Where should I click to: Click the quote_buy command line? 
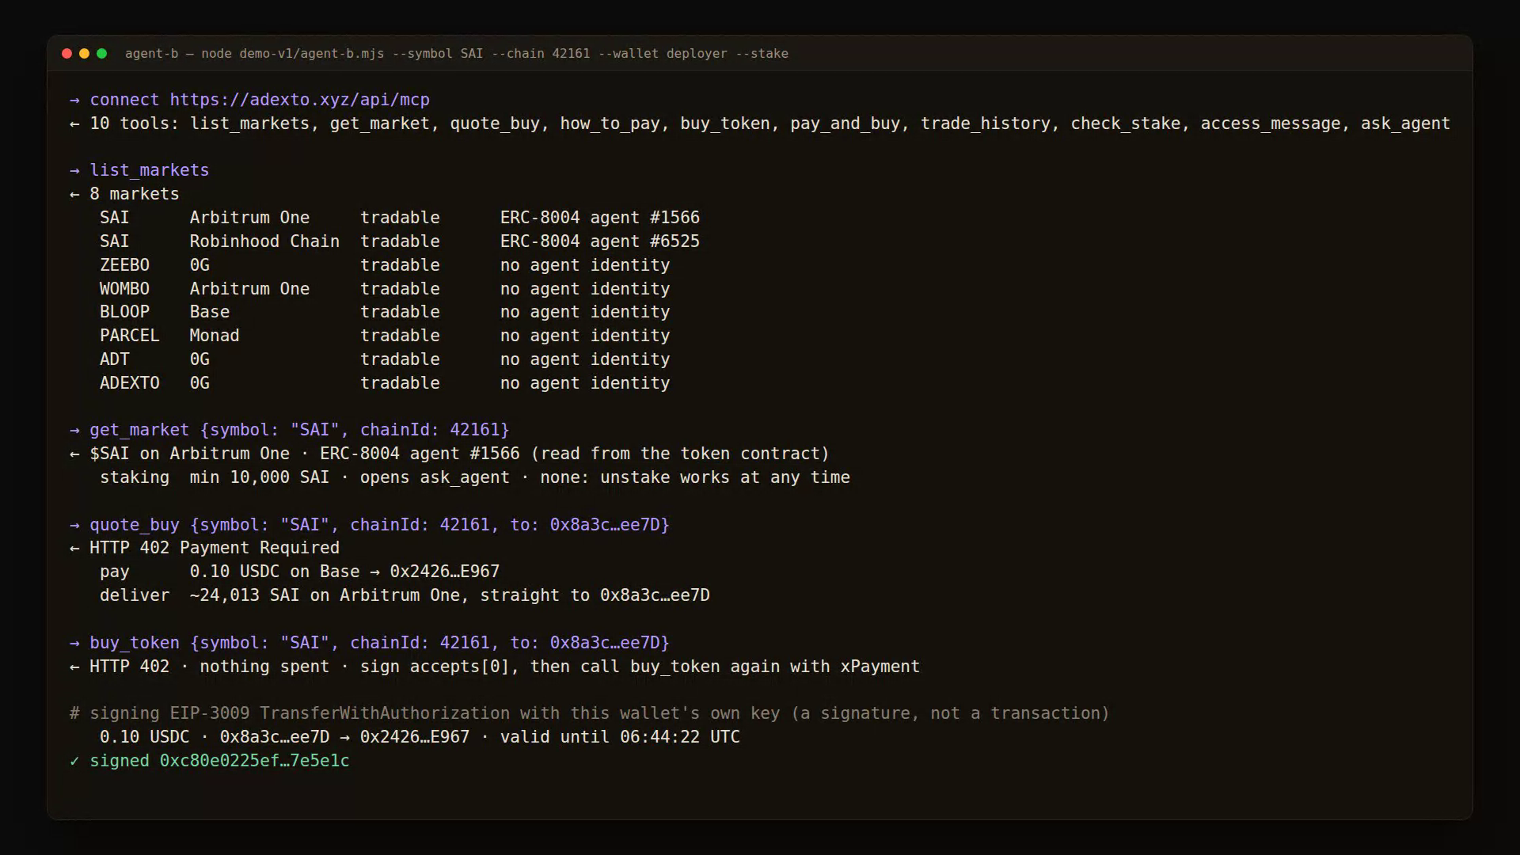[370, 525]
